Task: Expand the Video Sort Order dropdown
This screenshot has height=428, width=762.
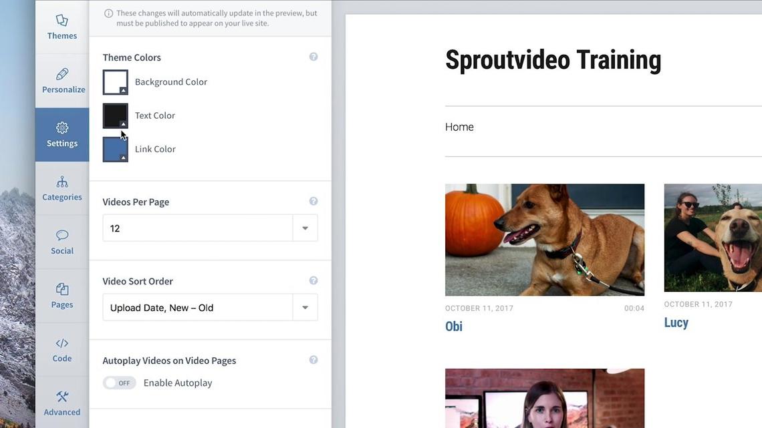Action: (x=305, y=307)
